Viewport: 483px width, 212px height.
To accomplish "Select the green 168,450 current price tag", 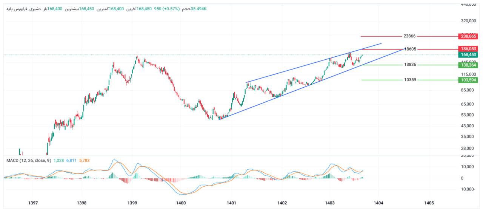I will [468, 55].
